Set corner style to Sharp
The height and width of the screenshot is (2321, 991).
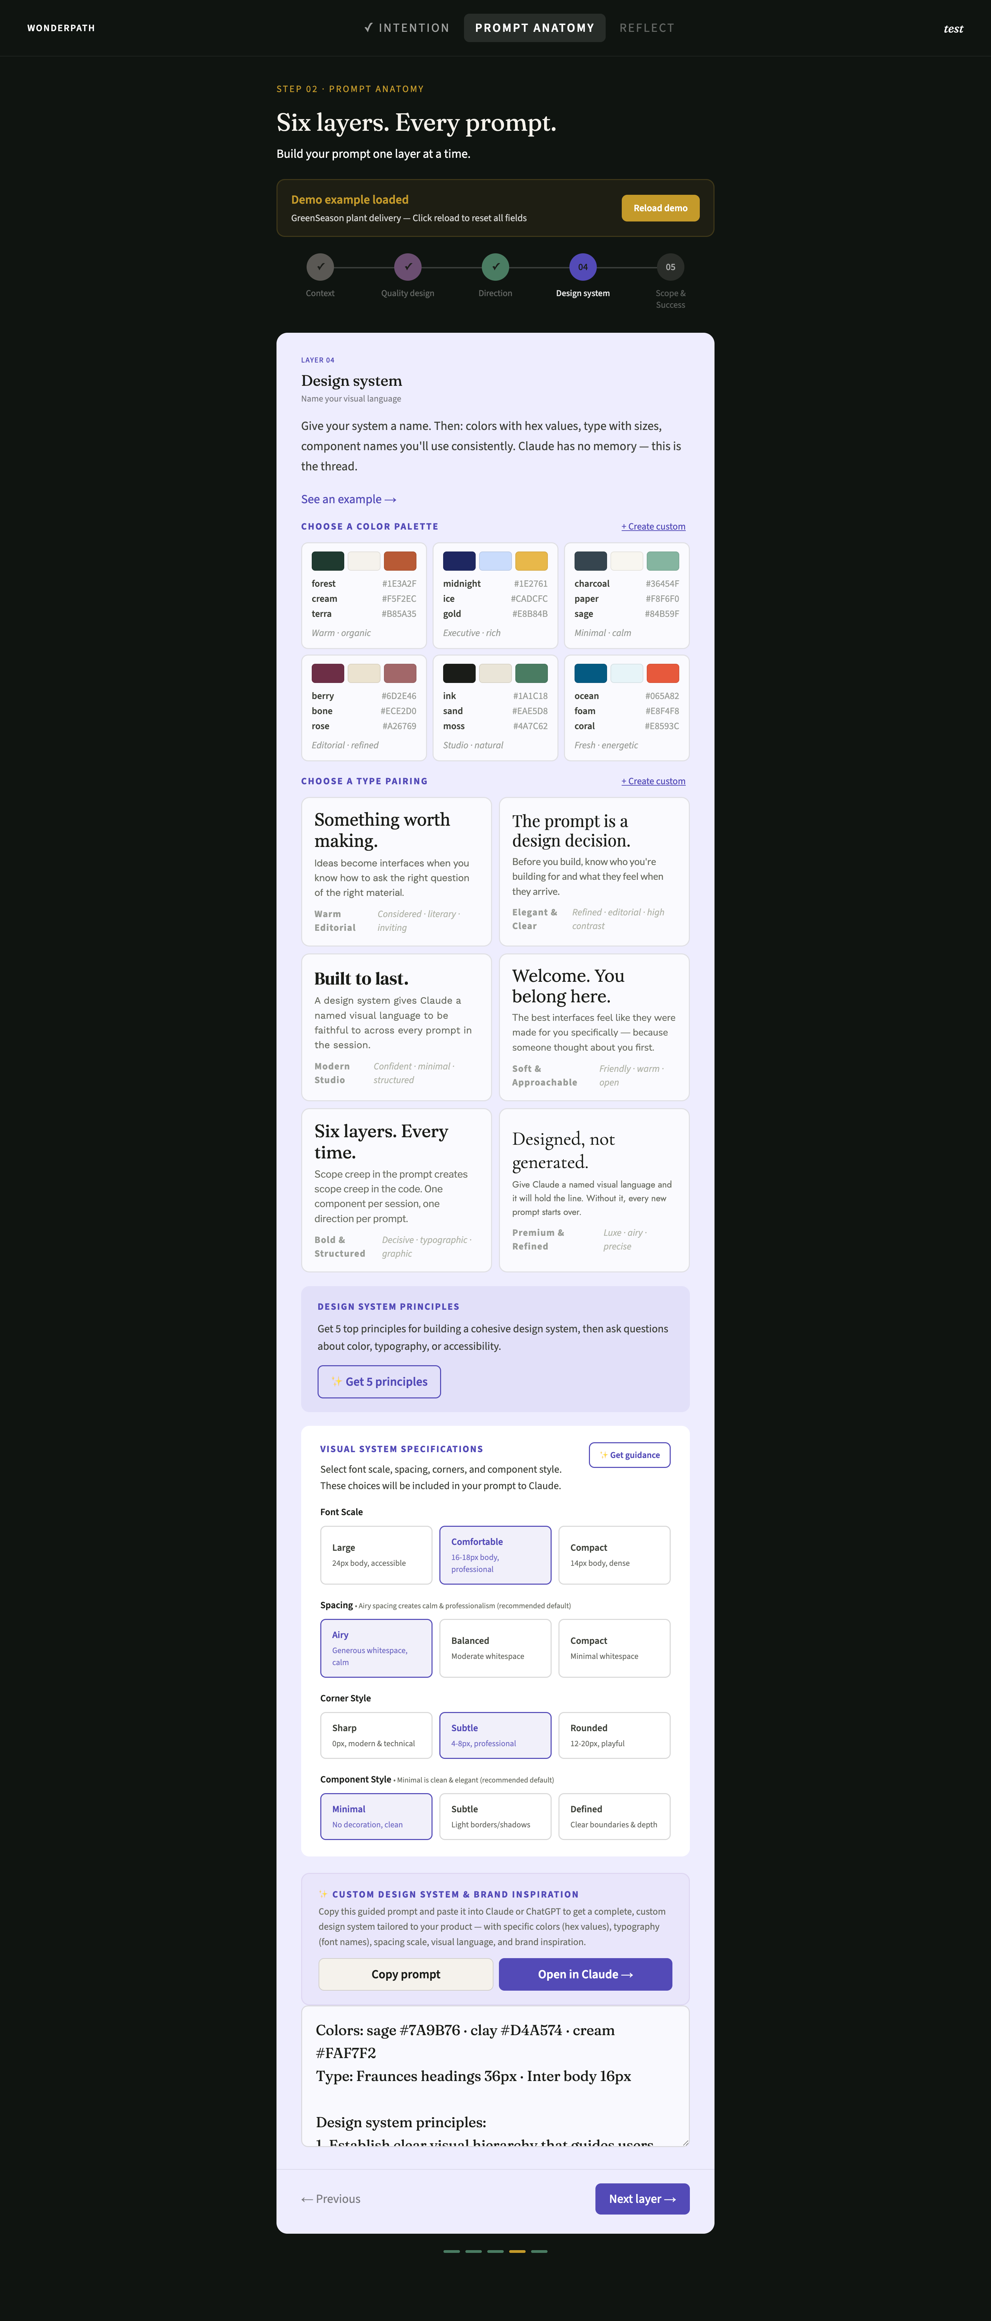(376, 1735)
